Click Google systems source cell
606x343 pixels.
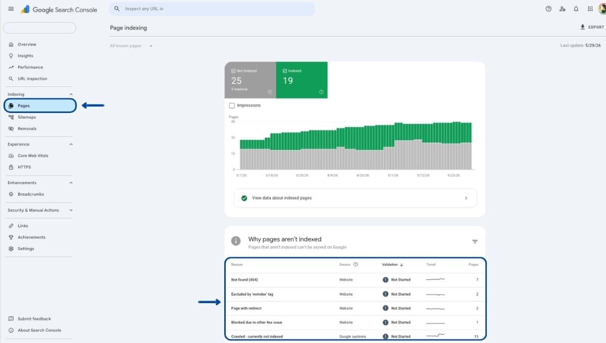click(x=352, y=336)
